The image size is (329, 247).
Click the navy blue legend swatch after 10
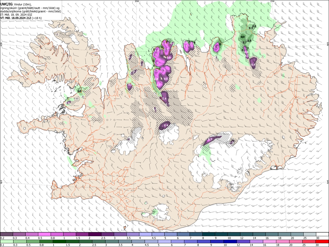click(230, 242)
